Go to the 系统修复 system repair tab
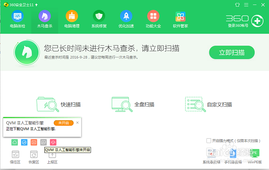The width and height of the screenshot is (269, 170). (x=99, y=19)
